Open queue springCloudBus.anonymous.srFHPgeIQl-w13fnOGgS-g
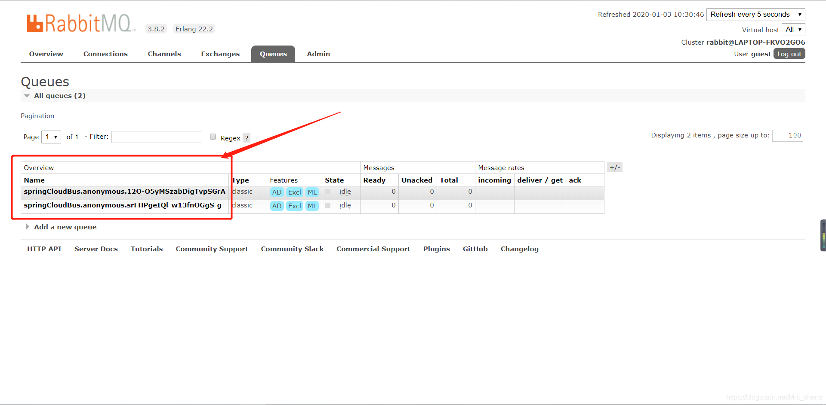Image resolution: width=826 pixels, height=405 pixels. [x=123, y=205]
